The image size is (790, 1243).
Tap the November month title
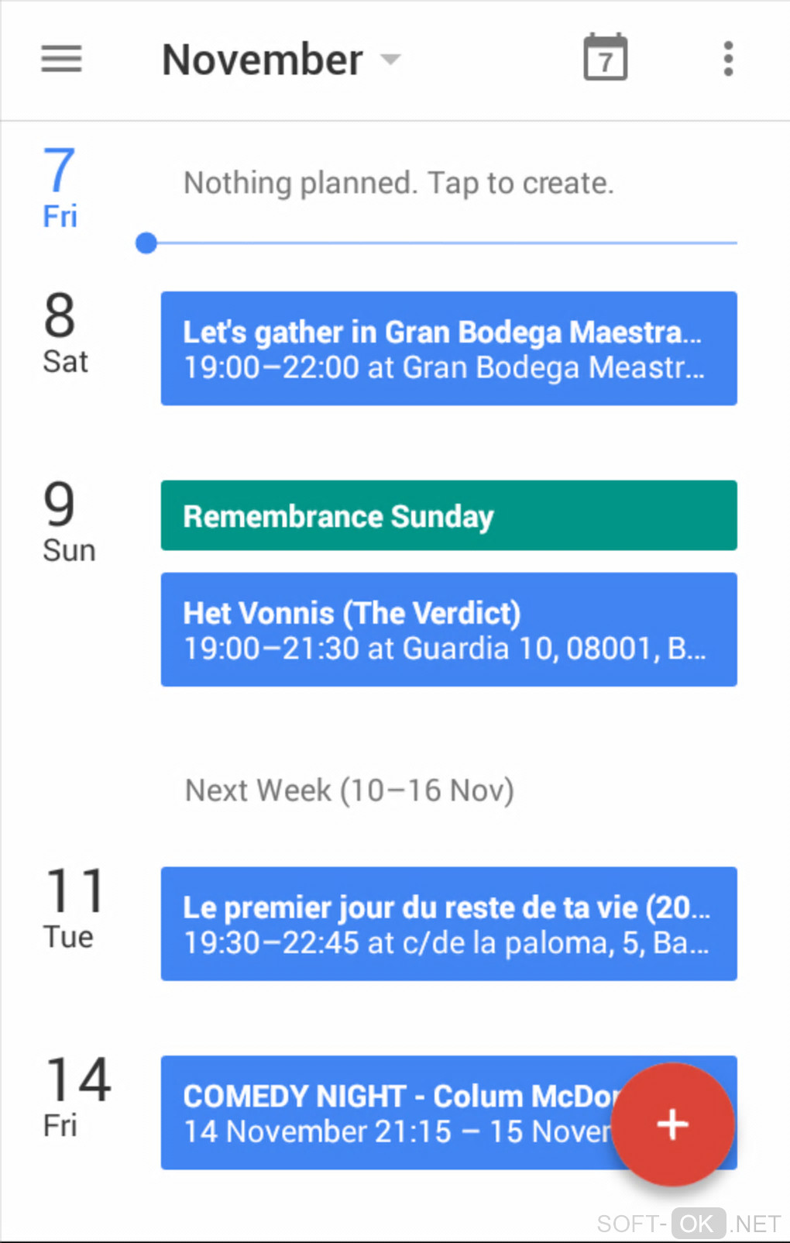[x=262, y=60]
